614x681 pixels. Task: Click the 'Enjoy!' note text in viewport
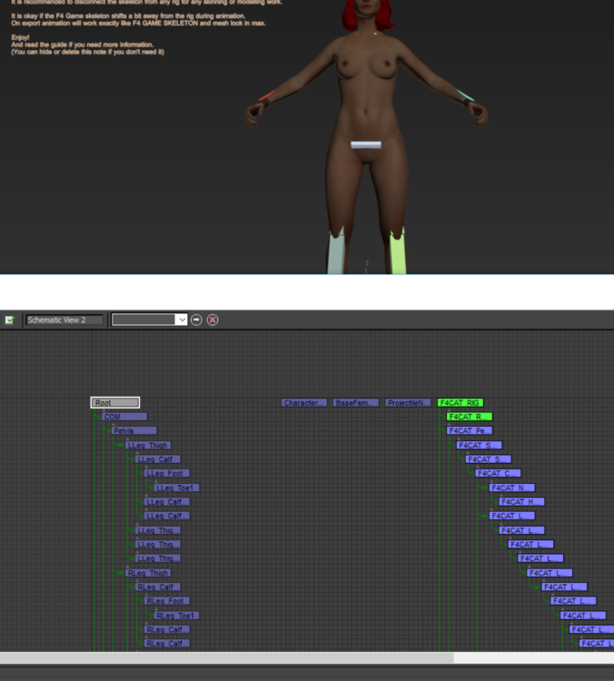20,37
